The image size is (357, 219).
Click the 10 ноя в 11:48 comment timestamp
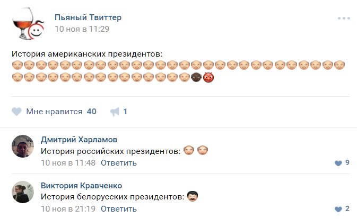68,163
